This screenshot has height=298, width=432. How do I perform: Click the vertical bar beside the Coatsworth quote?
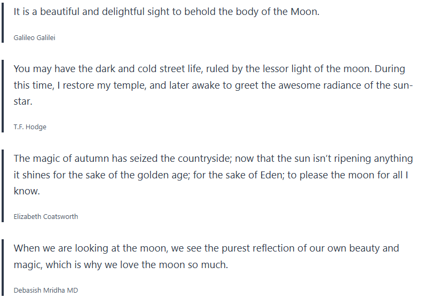point(3,186)
